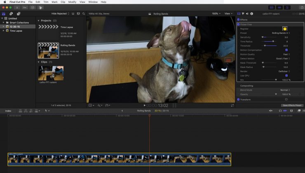This screenshot has height=173, width=305.
Task: Open the Clip menu
Action: pyautogui.click(x=62, y=2)
